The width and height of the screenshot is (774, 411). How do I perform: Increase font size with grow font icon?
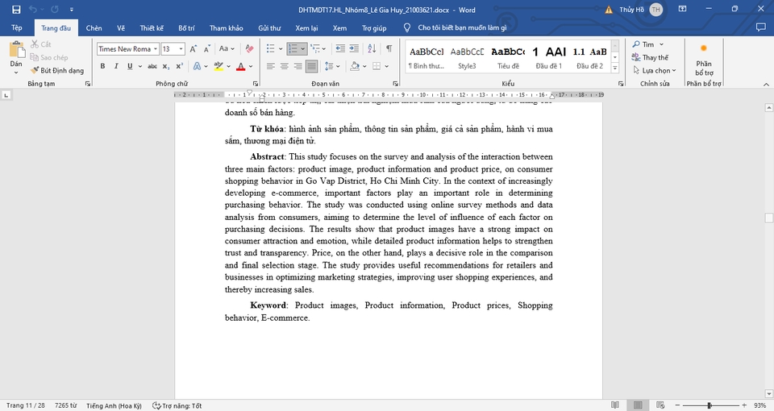[x=193, y=49]
